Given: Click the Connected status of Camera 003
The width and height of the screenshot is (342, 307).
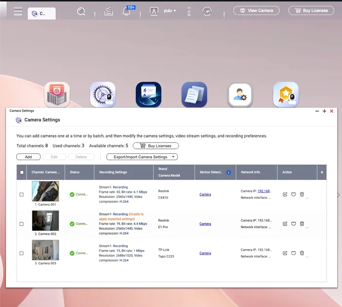Looking at the screenshot, I should (x=79, y=253).
